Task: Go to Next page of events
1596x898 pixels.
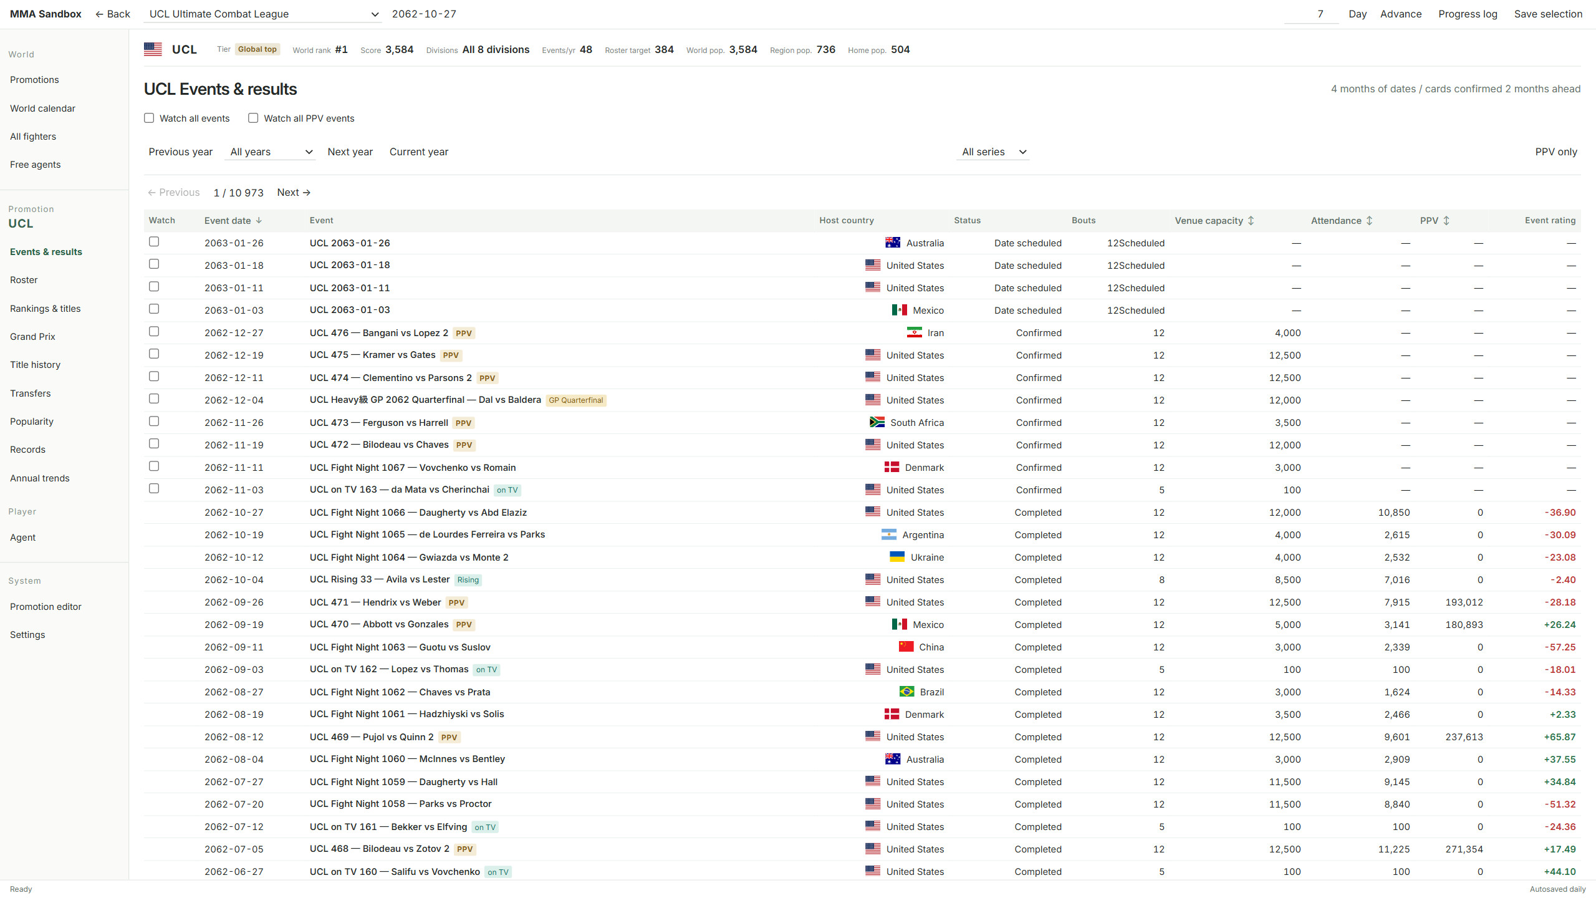Action: point(294,192)
